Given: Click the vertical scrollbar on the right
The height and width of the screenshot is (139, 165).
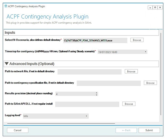Looking at the screenshot, I should 161,74.
